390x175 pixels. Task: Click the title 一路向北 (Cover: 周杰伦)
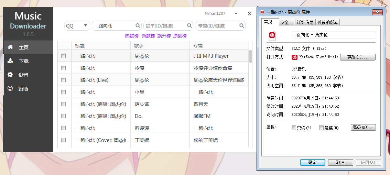101,140
